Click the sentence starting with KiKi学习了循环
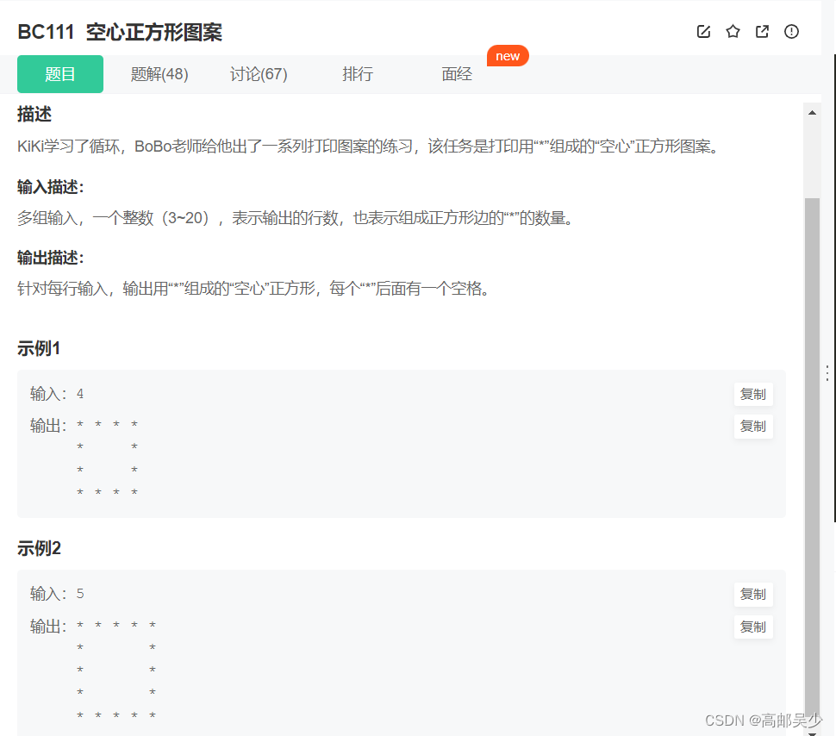The image size is (836, 736). 368,147
